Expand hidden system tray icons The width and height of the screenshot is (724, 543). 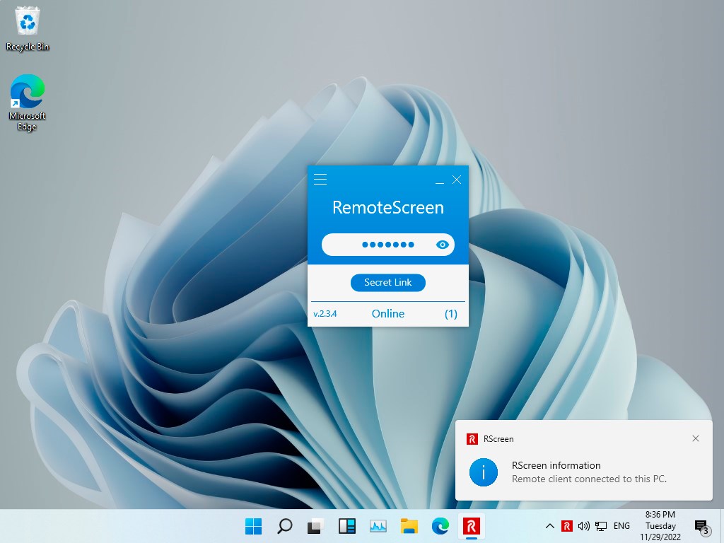click(549, 526)
